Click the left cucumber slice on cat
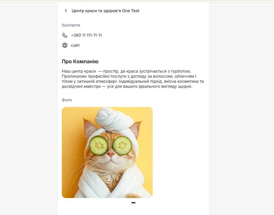The image size is (274, 215). coord(98,145)
